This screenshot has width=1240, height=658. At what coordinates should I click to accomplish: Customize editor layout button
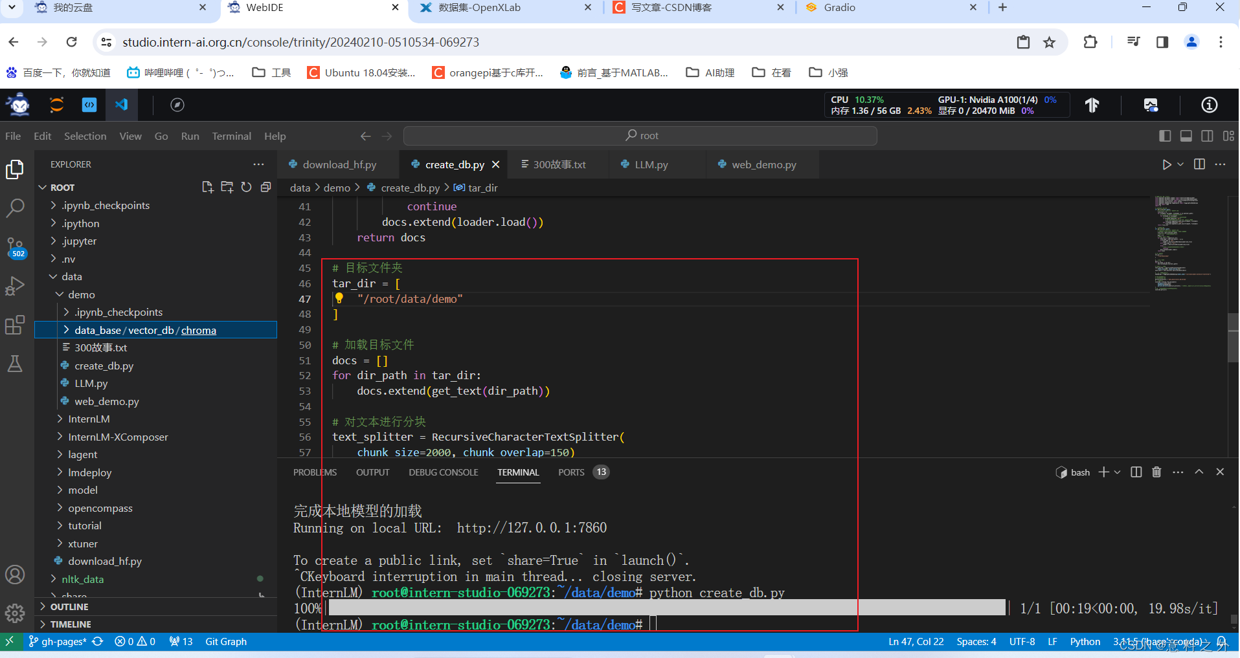[x=1228, y=136]
